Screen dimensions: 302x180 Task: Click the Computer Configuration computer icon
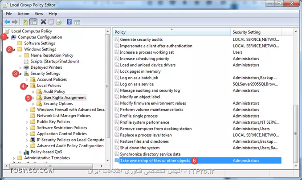[13, 37]
